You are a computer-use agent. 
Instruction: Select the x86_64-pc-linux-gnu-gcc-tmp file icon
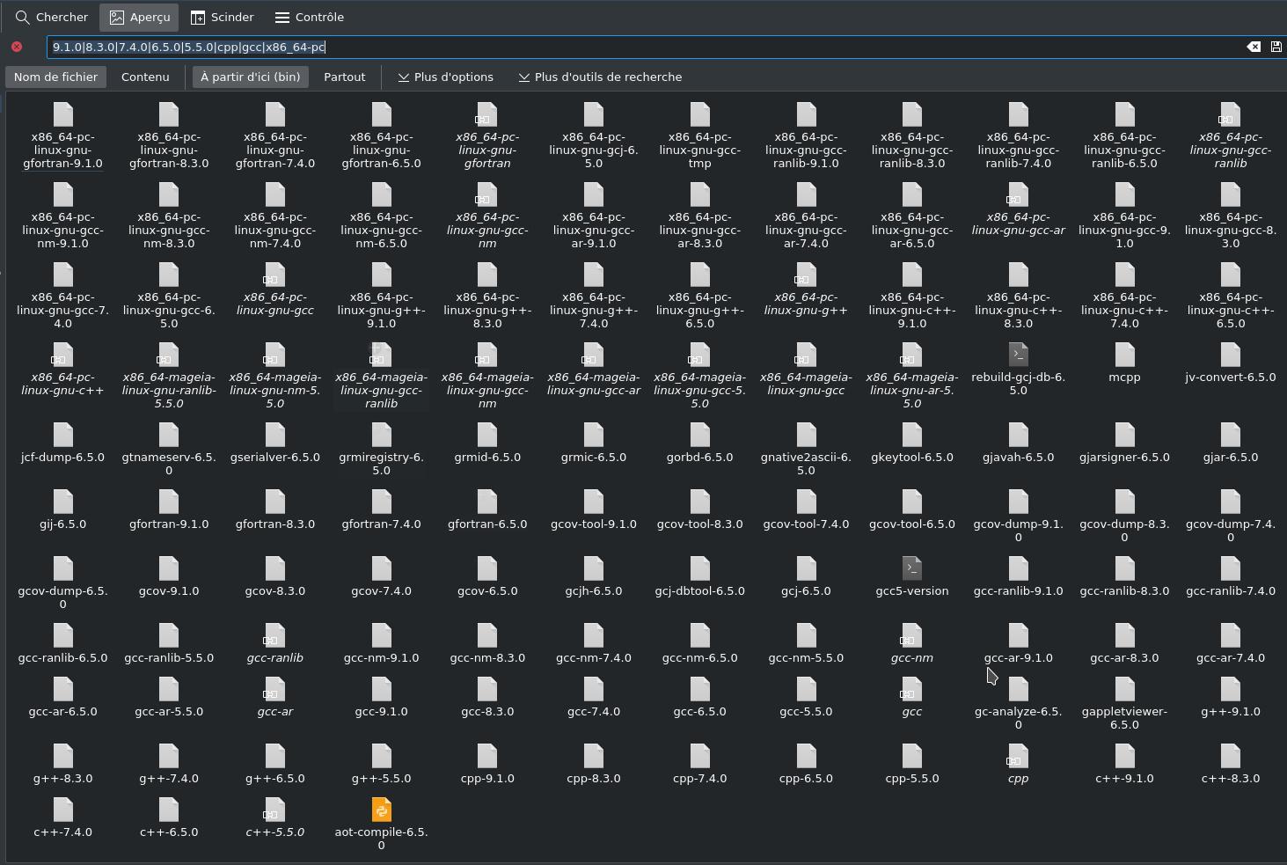coord(699,114)
